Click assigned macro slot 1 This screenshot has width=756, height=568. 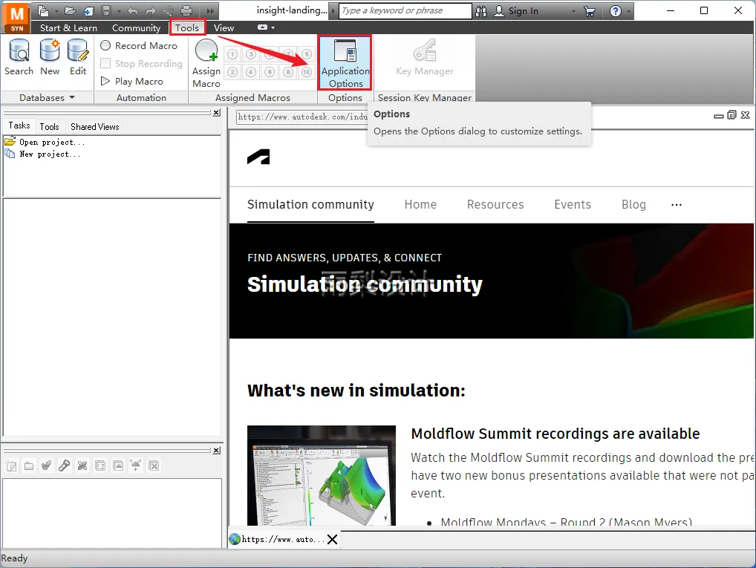[232, 54]
